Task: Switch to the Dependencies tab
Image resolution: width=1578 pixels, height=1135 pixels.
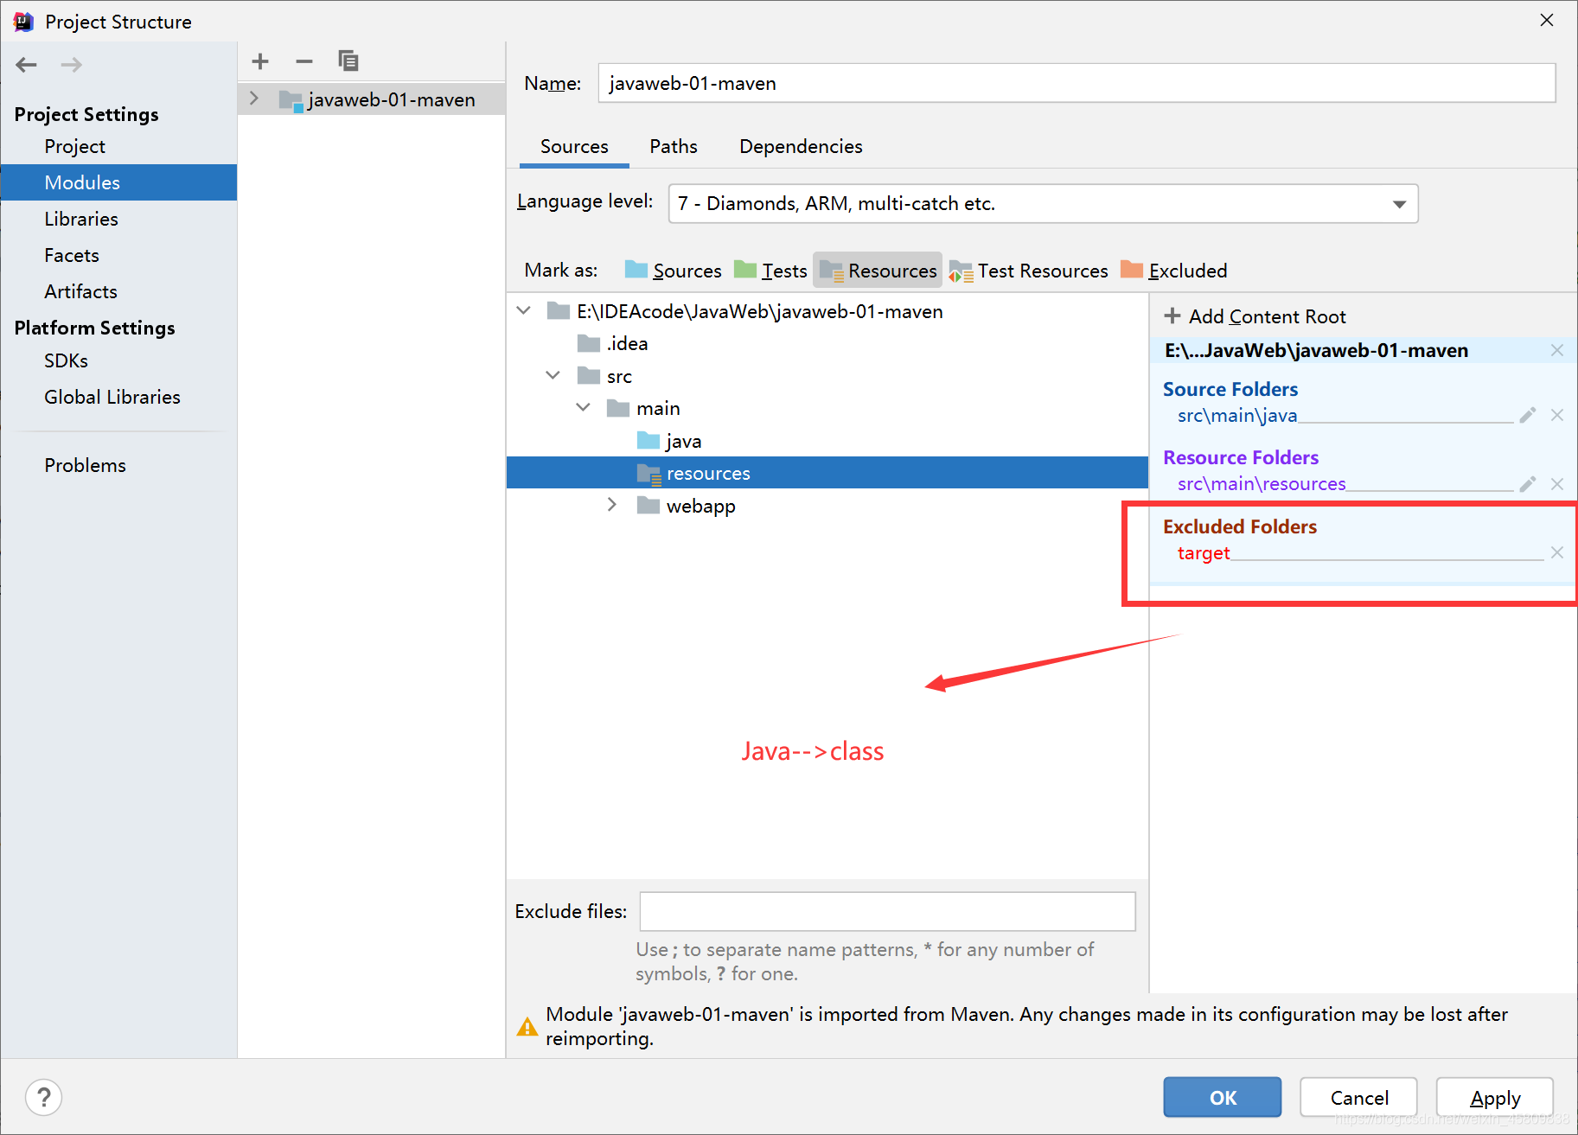Action: click(801, 147)
